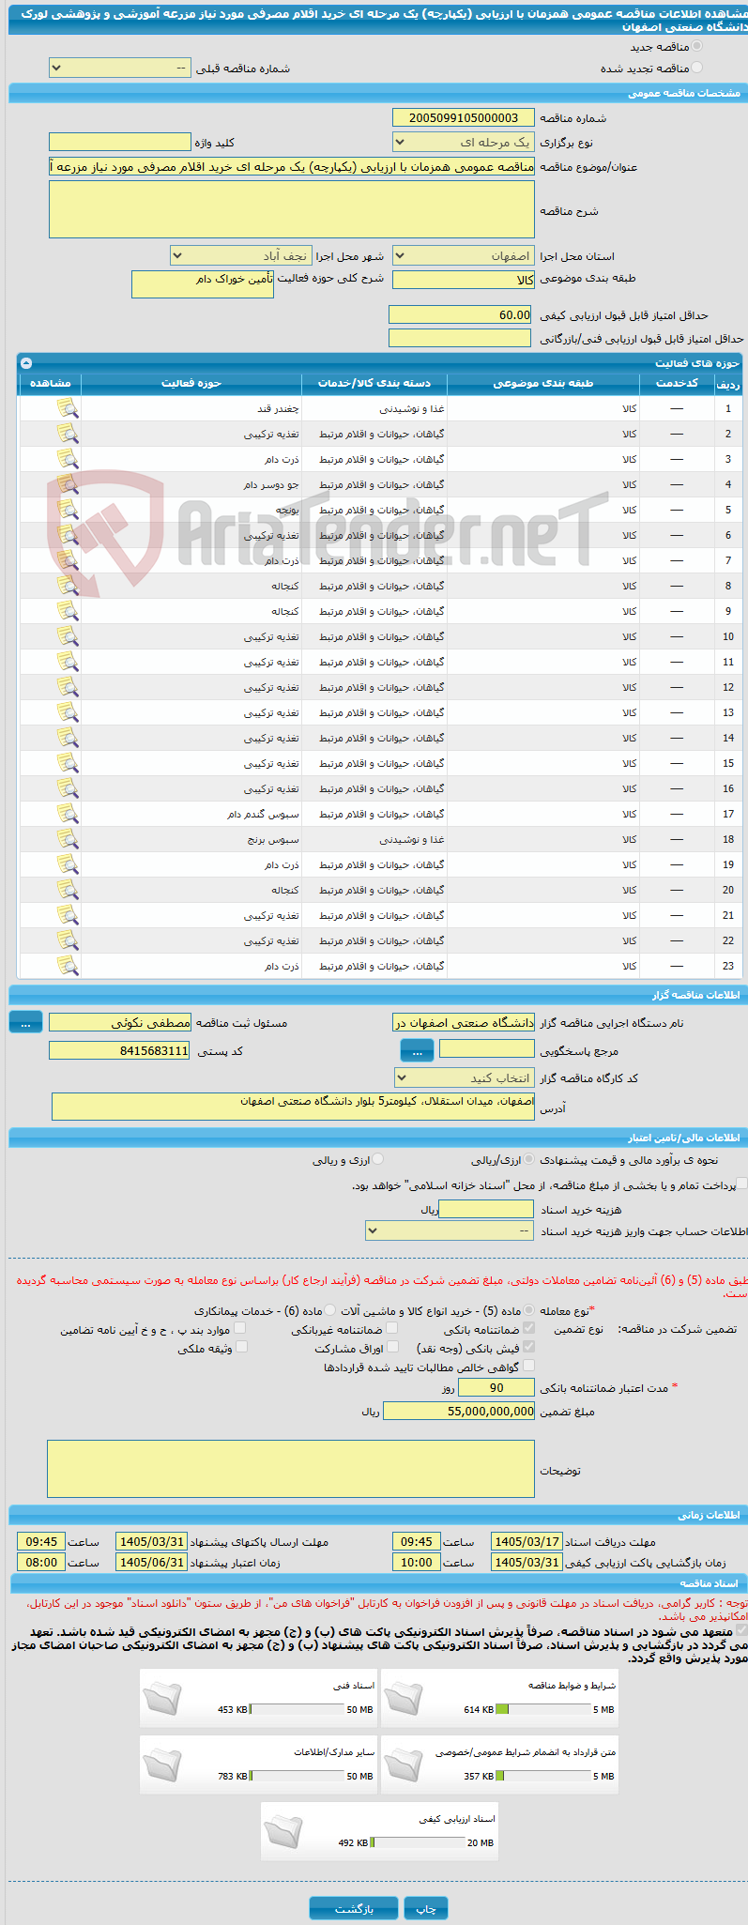Image resolution: width=748 pixels, height=1925 pixels.
Task: Open استان محل اجرا dropdown
Action: click(x=464, y=256)
